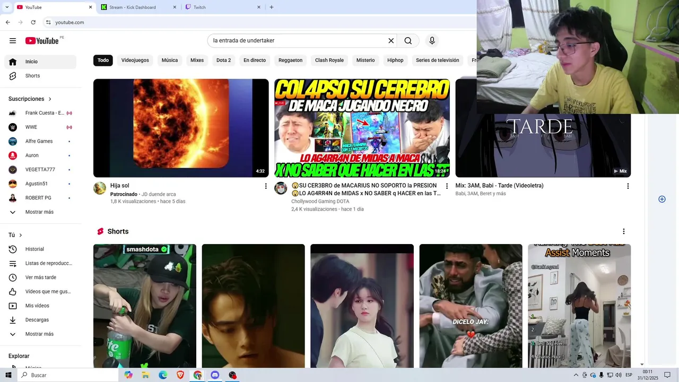Viewport: 679px width, 382px height.
Task: Click the Chollywood Gaming DOTA channel avatar
Action: (281, 188)
